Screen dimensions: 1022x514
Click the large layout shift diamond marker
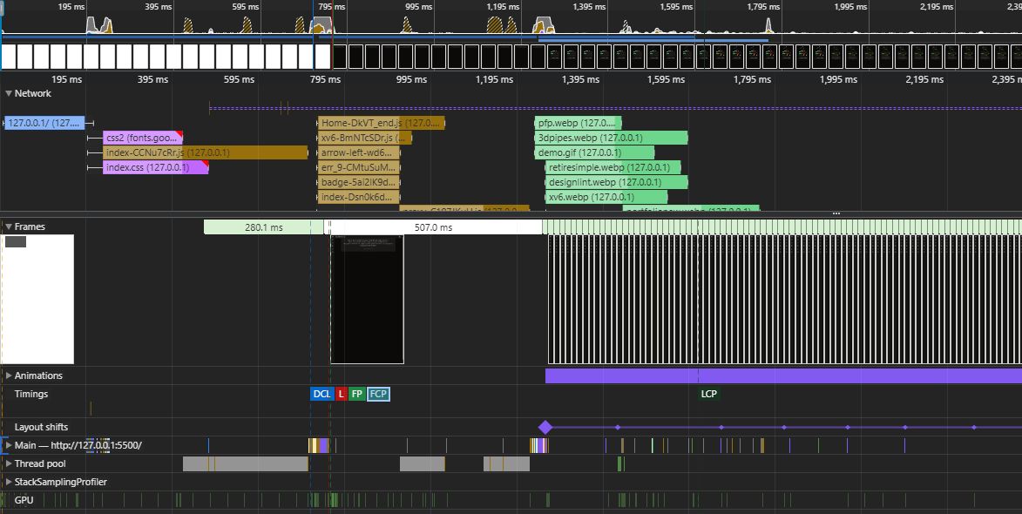[x=545, y=427]
